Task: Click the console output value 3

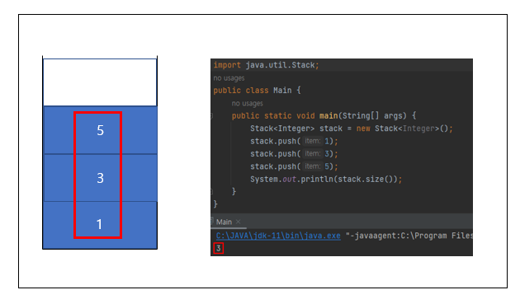Action: point(219,248)
